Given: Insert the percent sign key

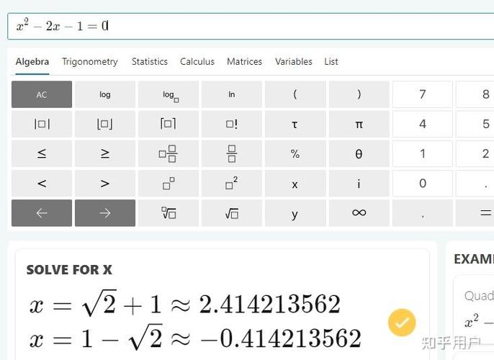Looking at the screenshot, I should tap(295, 153).
